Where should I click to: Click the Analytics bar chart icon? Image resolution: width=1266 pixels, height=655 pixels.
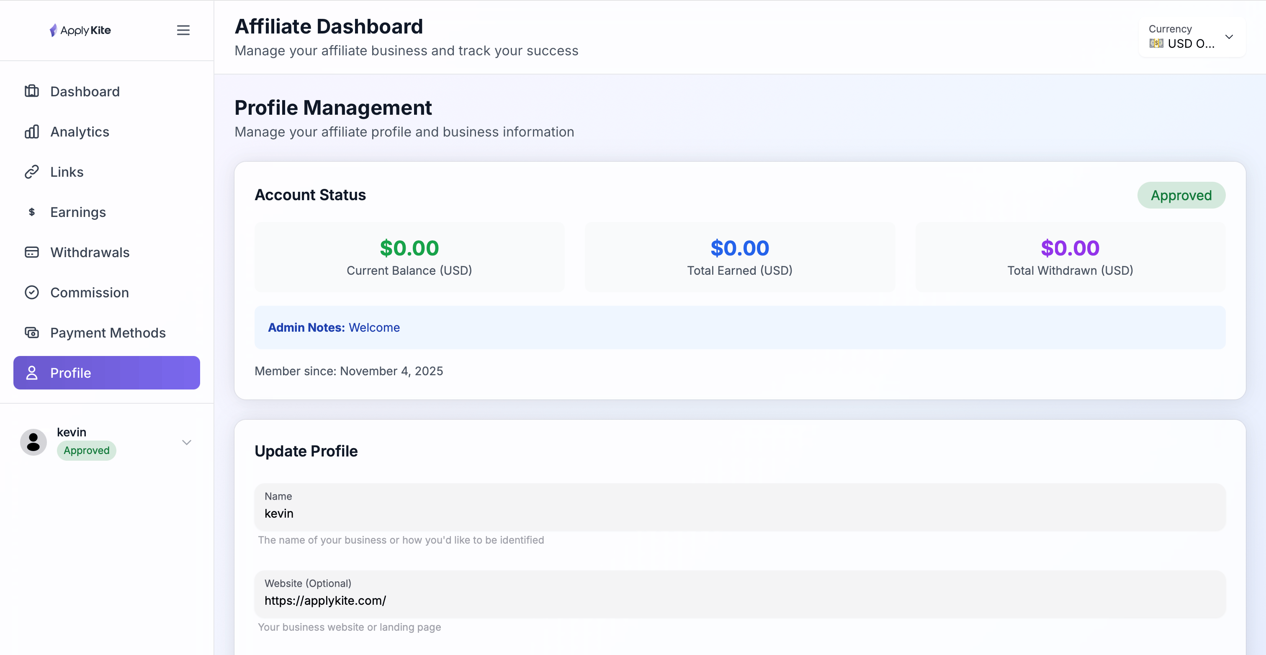pyautogui.click(x=32, y=132)
